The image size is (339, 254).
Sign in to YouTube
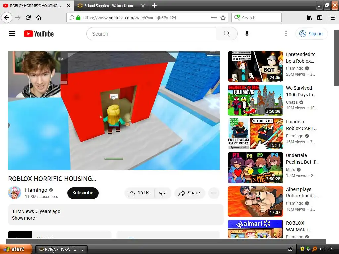(311, 34)
